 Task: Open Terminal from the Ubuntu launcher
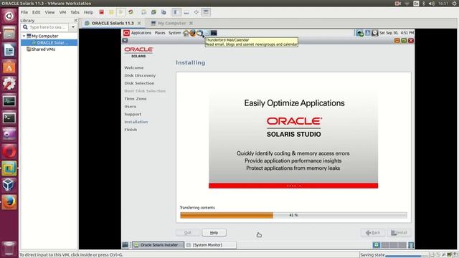pos(9,118)
